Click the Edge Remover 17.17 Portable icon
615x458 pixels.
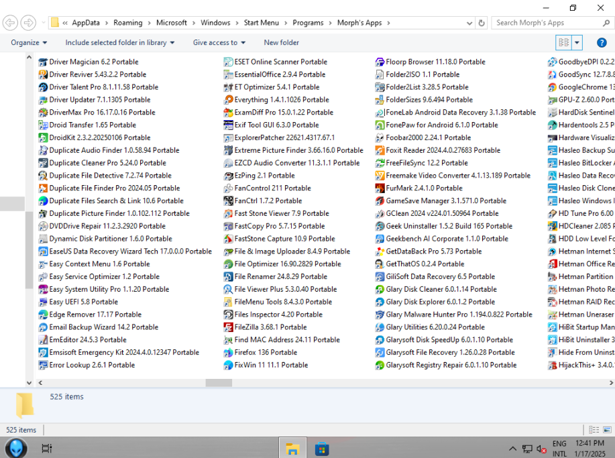pos(43,314)
